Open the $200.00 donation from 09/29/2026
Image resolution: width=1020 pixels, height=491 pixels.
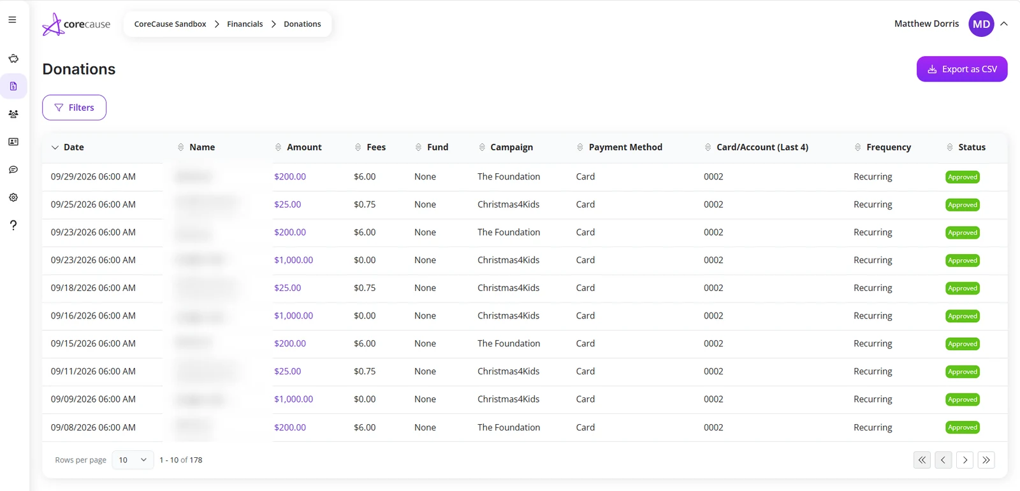click(290, 176)
